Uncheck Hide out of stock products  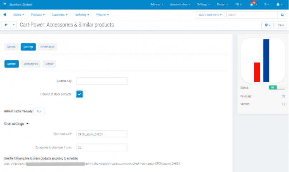pyautogui.click(x=79, y=94)
